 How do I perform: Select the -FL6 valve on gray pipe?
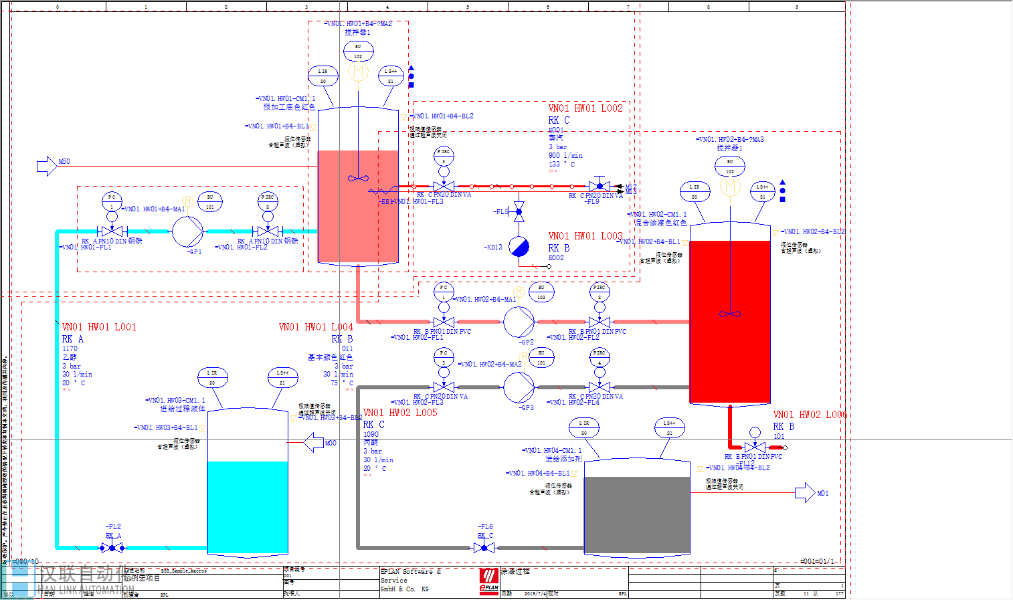[484, 548]
